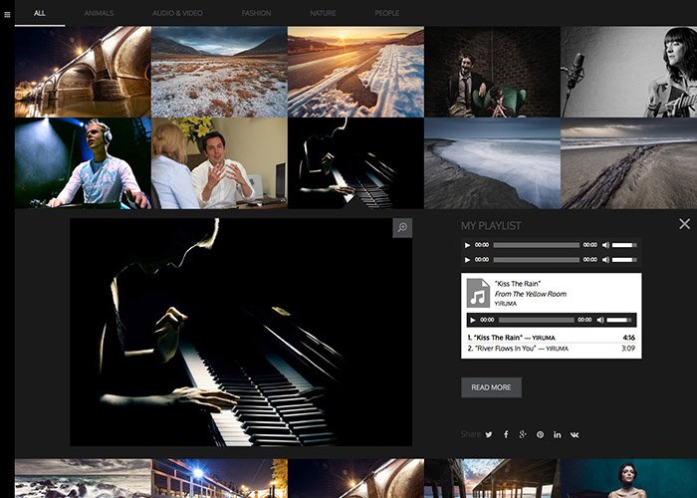Open the DJ with headphones thumbnail
Viewport: 697px width, 498px height.
83,163
